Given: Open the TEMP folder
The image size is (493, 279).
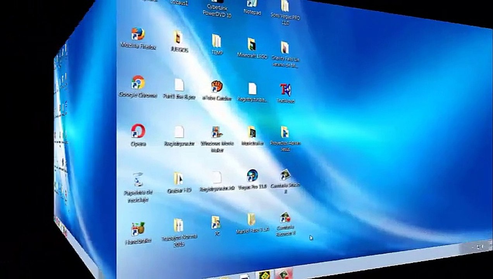Looking at the screenshot, I should 216,41.
